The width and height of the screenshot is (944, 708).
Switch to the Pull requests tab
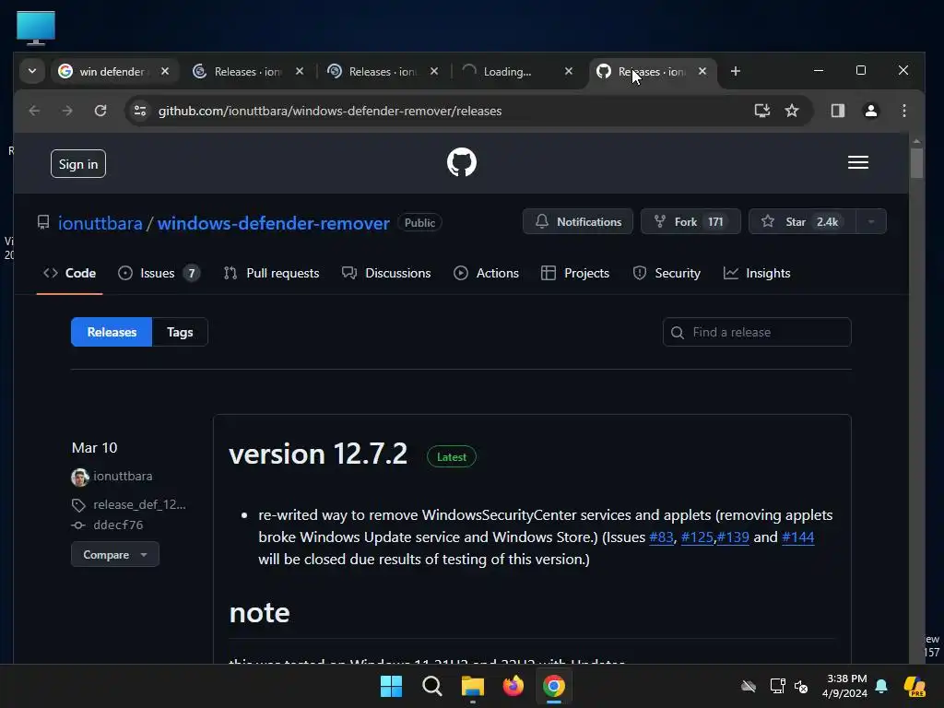click(x=271, y=273)
